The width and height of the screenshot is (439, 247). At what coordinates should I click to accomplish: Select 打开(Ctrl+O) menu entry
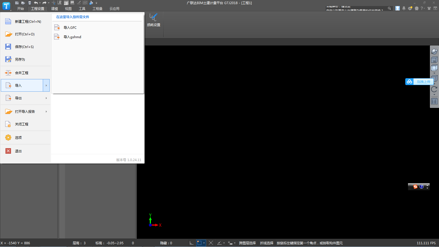click(x=26, y=34)
